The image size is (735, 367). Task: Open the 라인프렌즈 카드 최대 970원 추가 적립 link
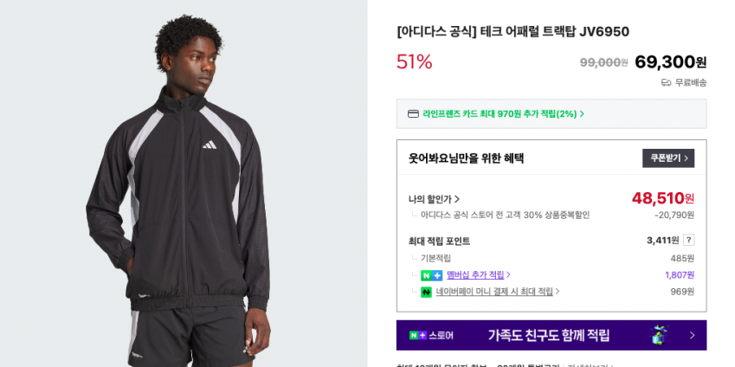[500, 114]
